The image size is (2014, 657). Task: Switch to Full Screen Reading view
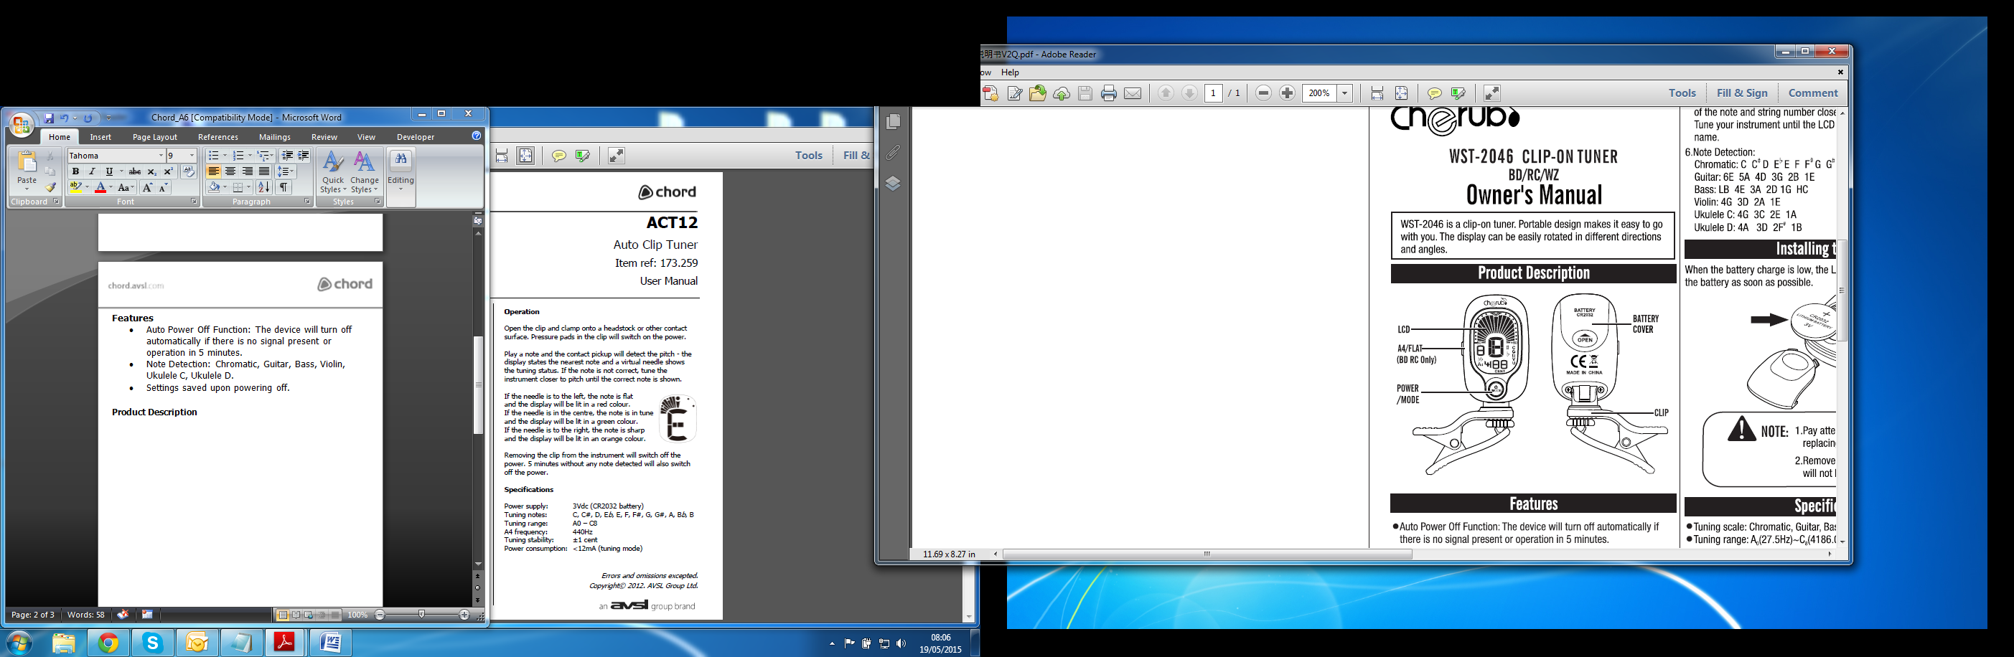pyautogui.click(x=296, y=615)
